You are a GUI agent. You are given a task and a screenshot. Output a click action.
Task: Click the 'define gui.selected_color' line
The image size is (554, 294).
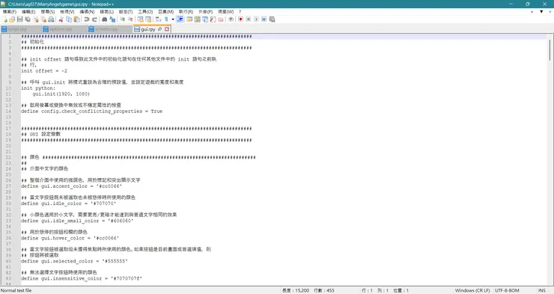(74, 261)
